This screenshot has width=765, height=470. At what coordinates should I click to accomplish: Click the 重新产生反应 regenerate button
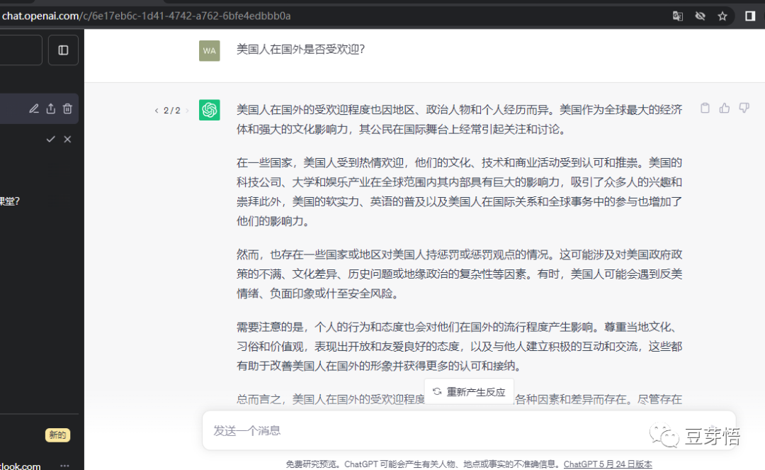pos(469,391)
